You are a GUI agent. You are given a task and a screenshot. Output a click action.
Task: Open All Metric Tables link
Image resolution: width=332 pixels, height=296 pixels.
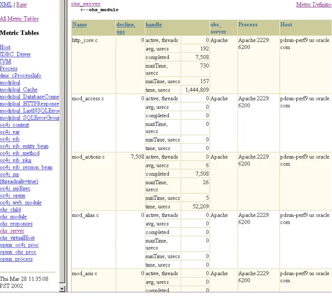19,19
